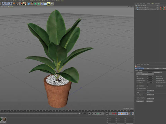This screenshot has height=124, width=166.
Task: Open the project scale units dropdown
Action: 158,72
